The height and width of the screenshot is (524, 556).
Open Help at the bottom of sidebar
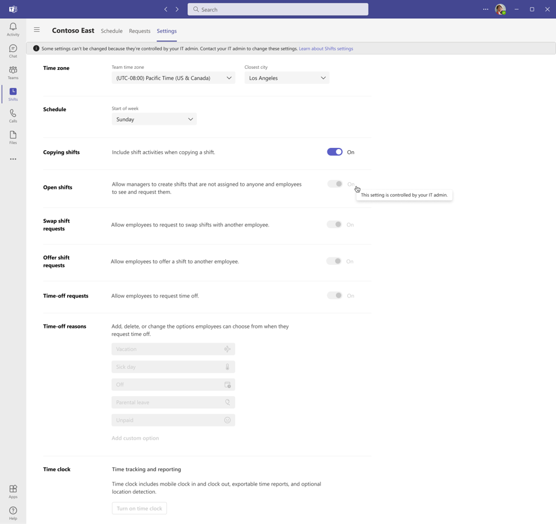pyautogui.click(x=13, y=513)
